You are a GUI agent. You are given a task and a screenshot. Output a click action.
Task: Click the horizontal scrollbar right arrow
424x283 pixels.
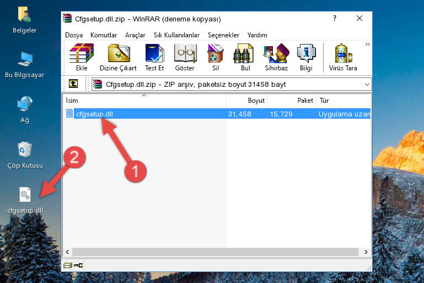coord(366,252)
